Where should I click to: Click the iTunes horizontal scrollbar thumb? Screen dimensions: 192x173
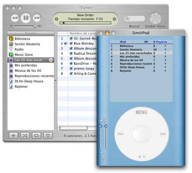click(x=73, y=128)
